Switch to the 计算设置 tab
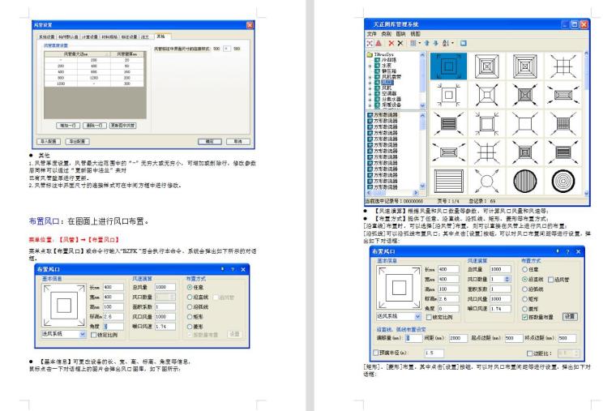The image size is (616, 411). point(90,36)
